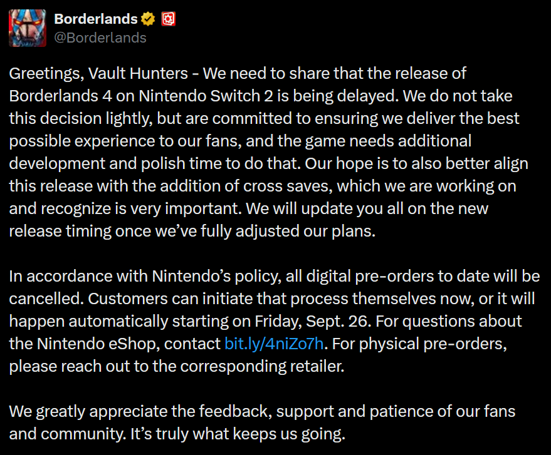
Task: Click the gold verified checkmark badge
Action: [148, 19]
